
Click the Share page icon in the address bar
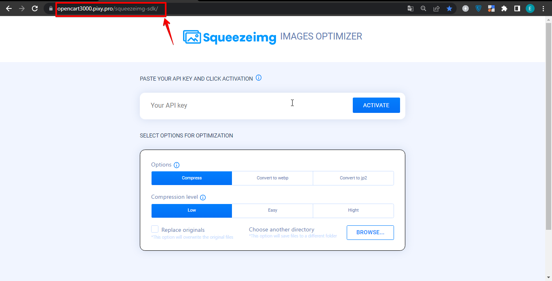[x=436, y=8]
